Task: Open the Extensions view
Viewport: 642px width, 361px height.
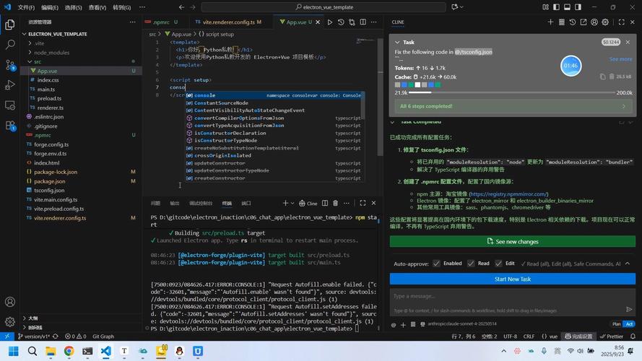Action: pos(10,126)
